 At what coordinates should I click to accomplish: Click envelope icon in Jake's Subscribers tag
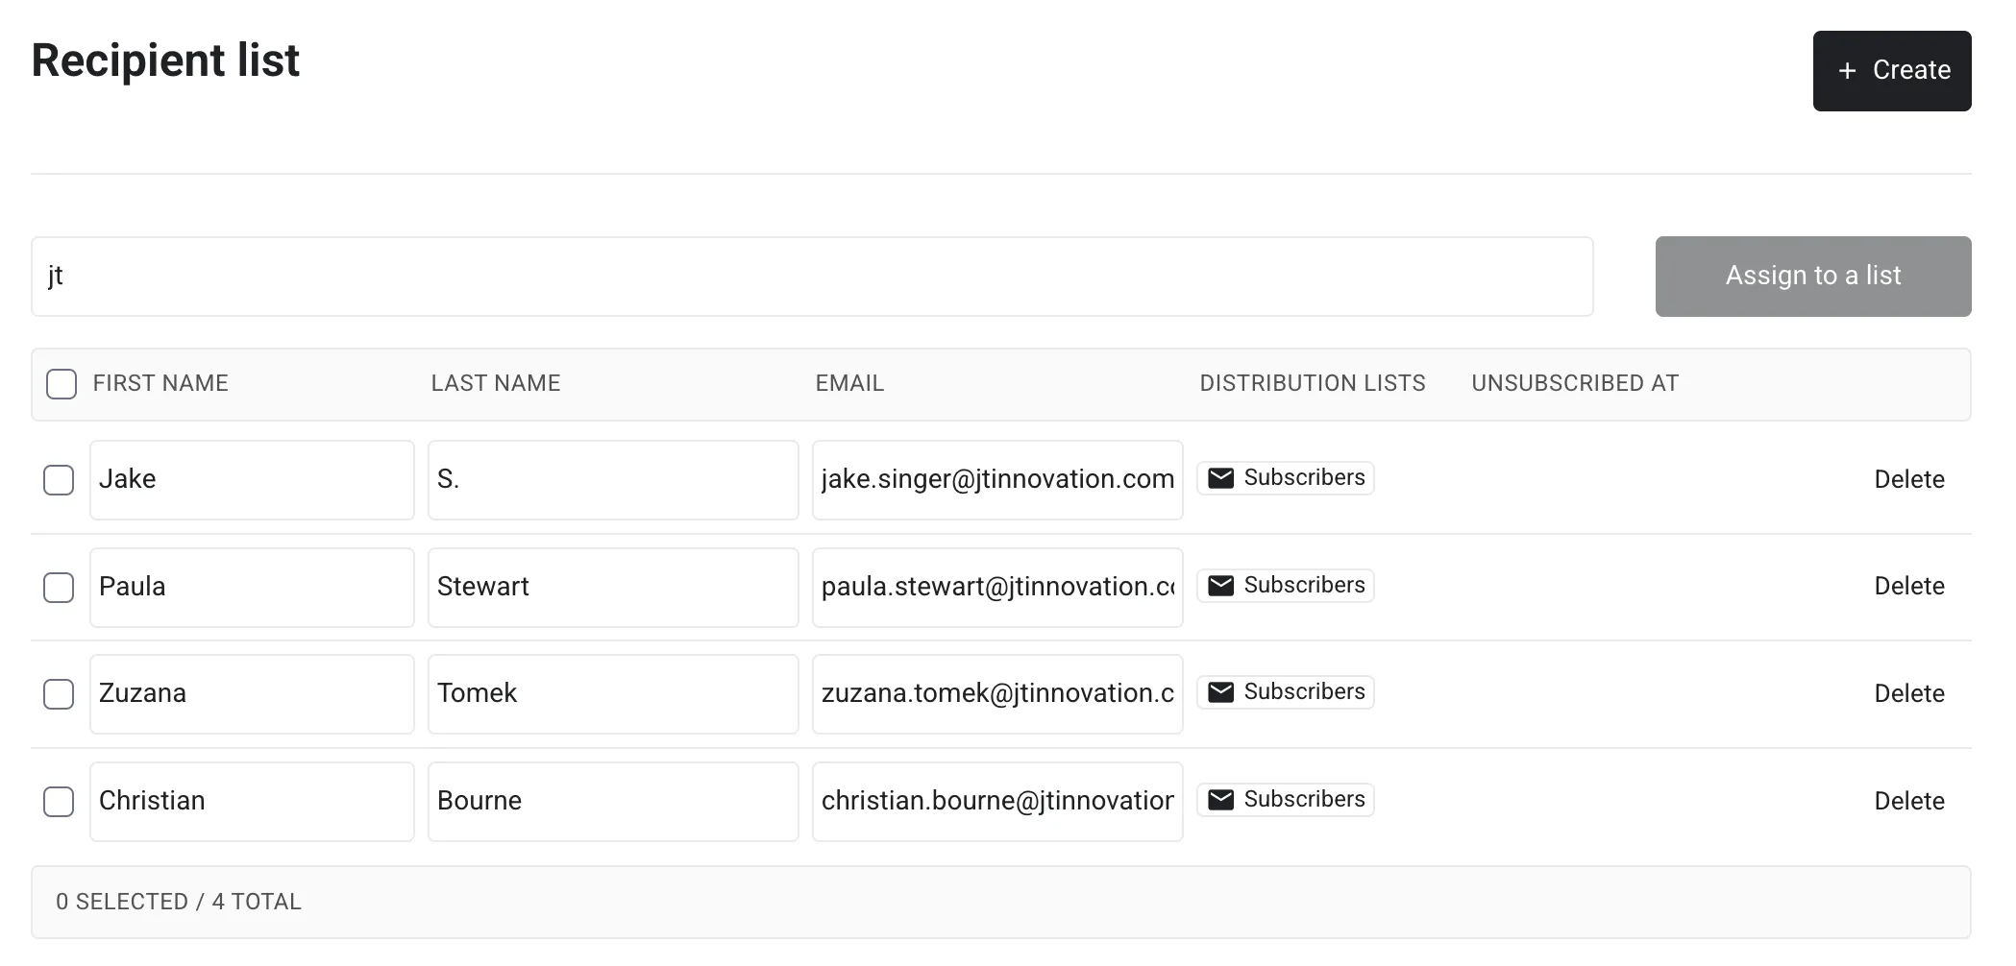click(x=1220, y=478)
